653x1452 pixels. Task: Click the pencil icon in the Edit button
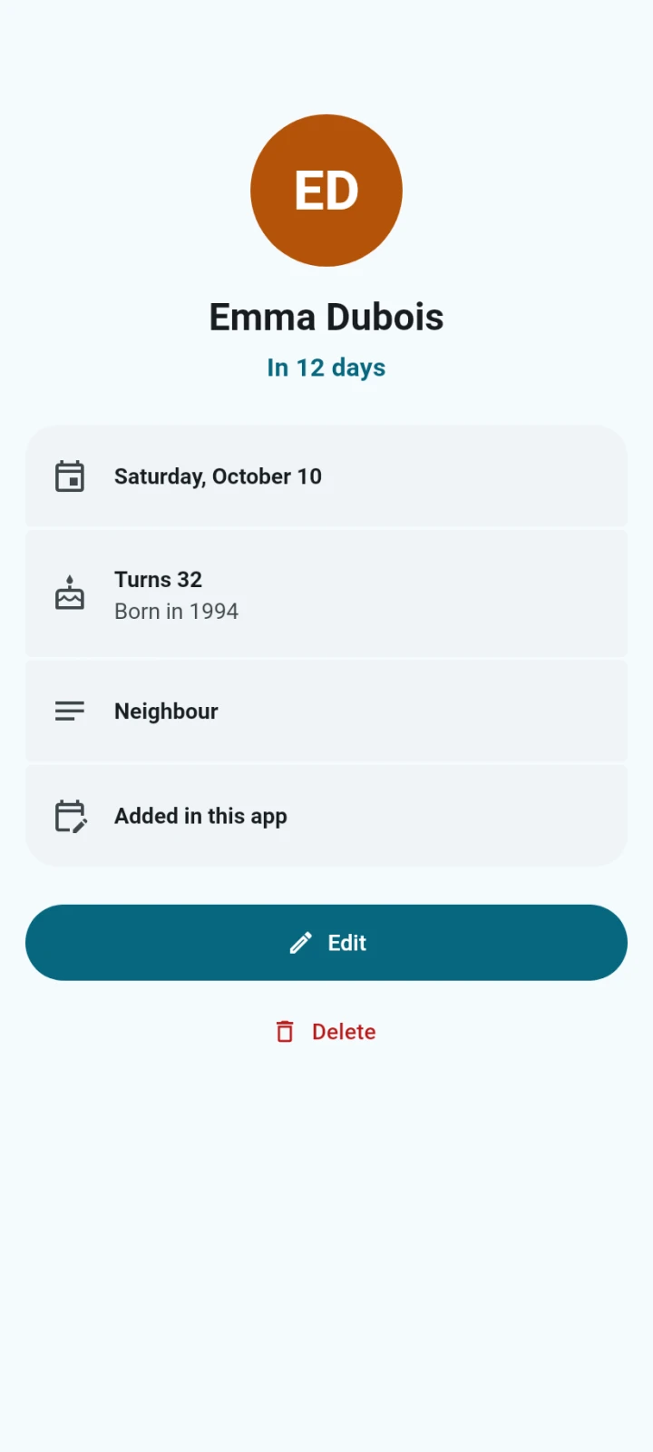301,943
